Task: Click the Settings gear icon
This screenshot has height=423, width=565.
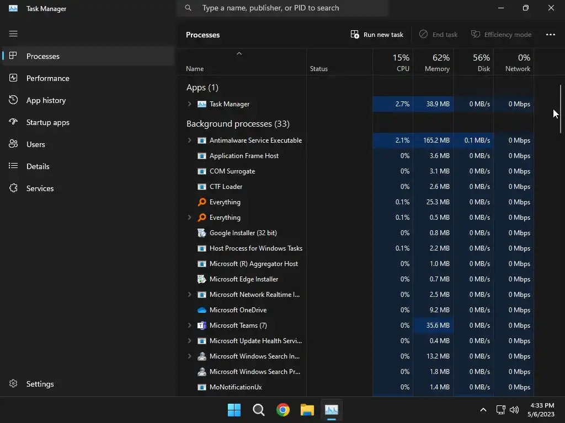Action: click(x=13, y=383)
